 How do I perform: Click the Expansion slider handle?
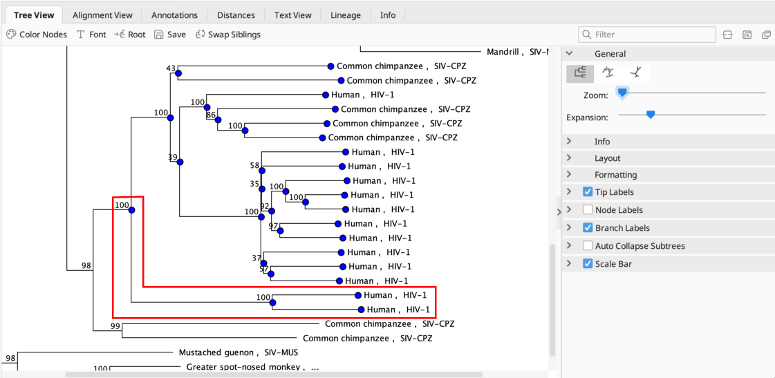650,115
